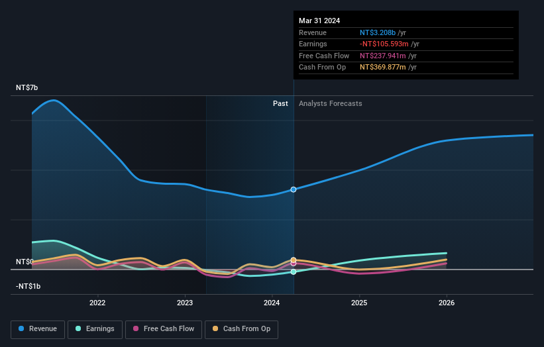Click the NT$3.208b revenue value in tooltip
The width and height of the screenshot is (544, 347).
tap(378, 32)
